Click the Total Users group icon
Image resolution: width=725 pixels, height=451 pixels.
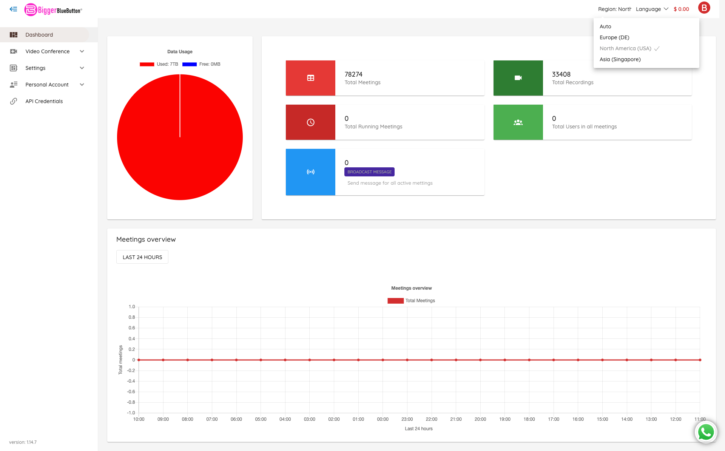tap(518, 122)
